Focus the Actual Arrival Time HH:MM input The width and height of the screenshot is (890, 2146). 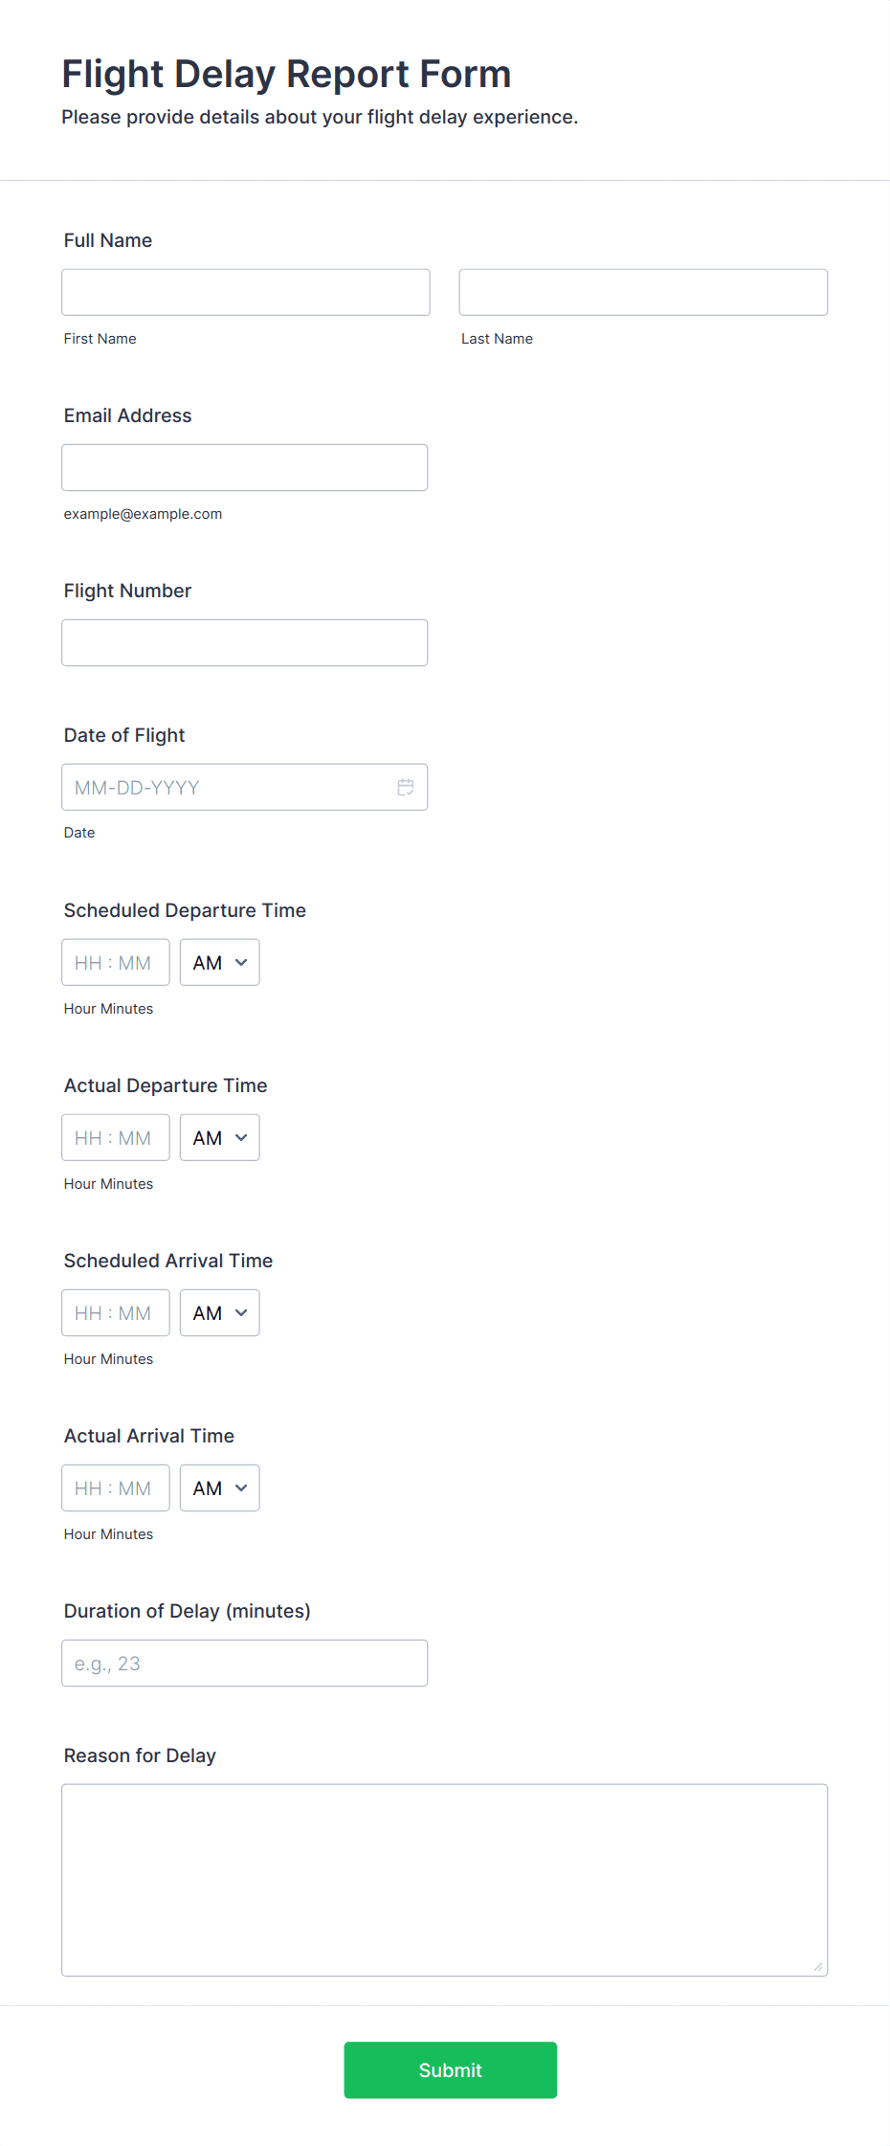[x=116, y=1487]
